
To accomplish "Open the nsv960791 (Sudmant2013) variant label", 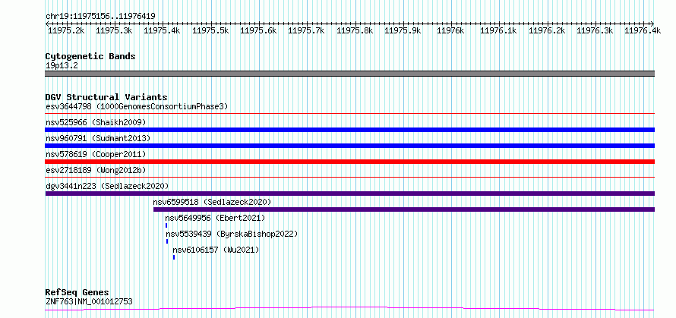I will click(98, 138).
